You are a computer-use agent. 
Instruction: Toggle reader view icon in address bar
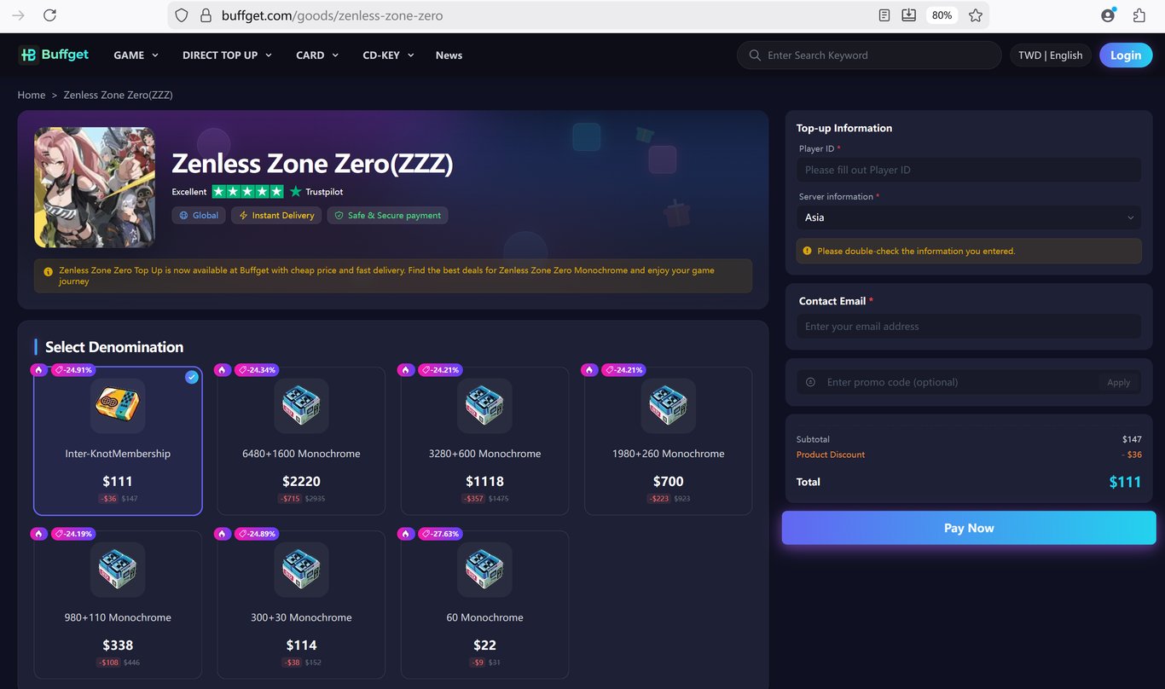click(885, 15)
